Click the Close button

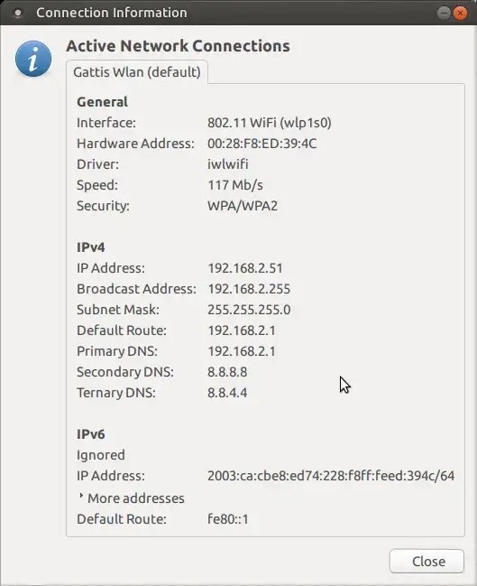coord(427,561)
